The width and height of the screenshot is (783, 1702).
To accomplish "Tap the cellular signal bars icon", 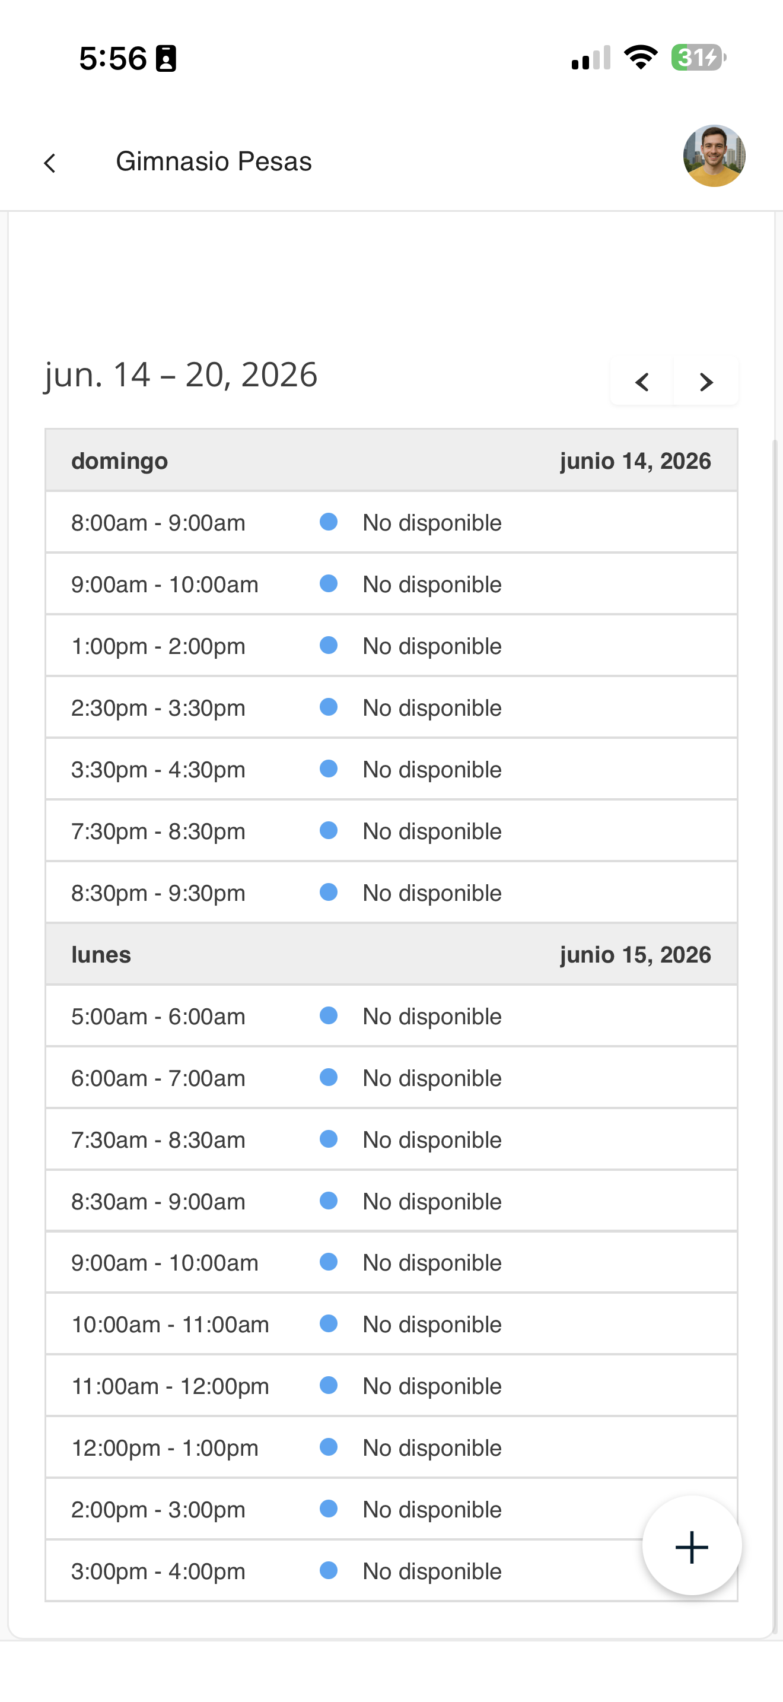I will (591, 58).
